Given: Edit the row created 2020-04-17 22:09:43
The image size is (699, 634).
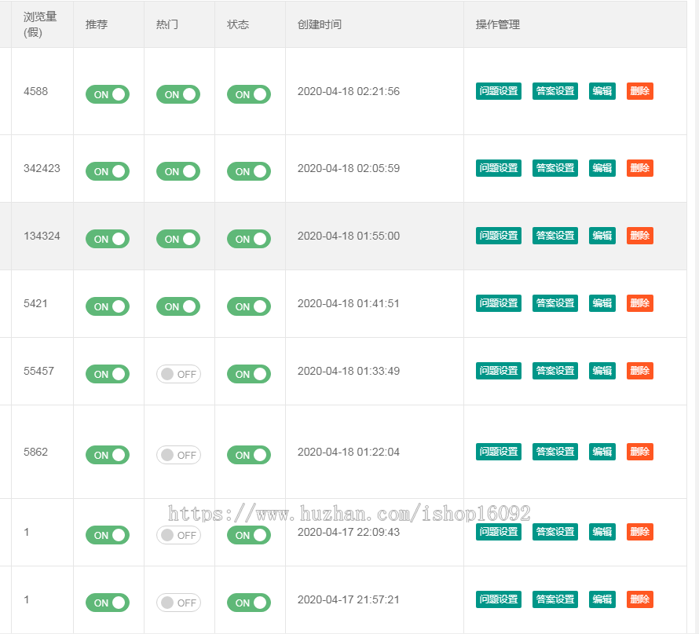Looking at the screenshot, I should click(602, 532).
